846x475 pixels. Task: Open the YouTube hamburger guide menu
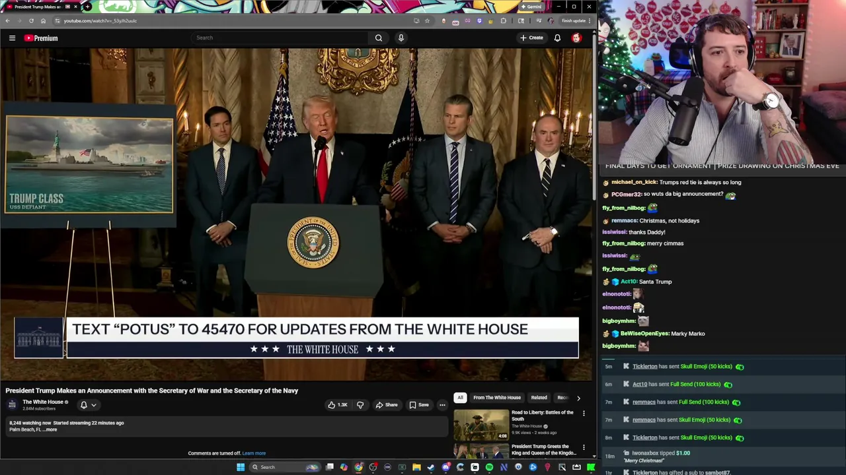(12, 38)
